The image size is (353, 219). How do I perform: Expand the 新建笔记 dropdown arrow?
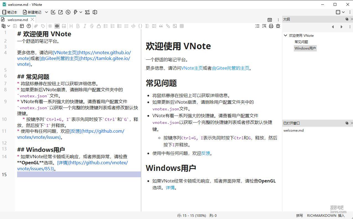click(46, 12)
